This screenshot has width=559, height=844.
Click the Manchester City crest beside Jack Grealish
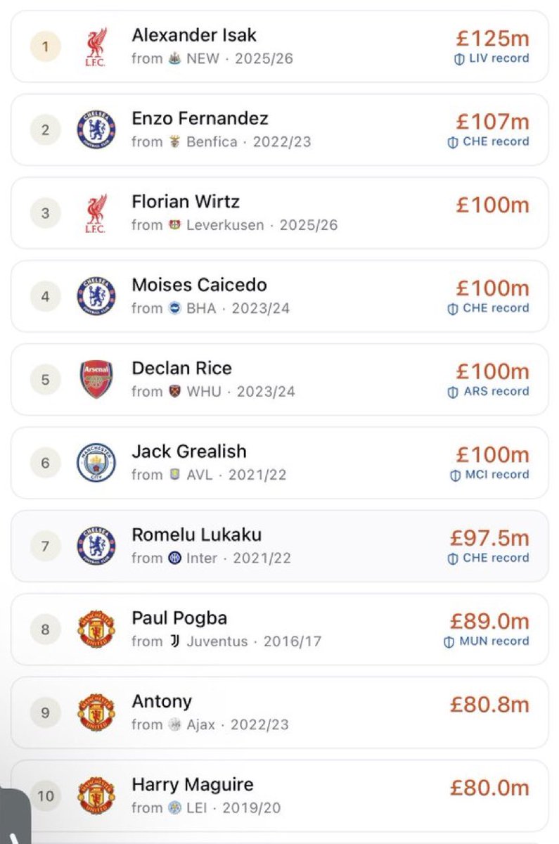point(96,463)
